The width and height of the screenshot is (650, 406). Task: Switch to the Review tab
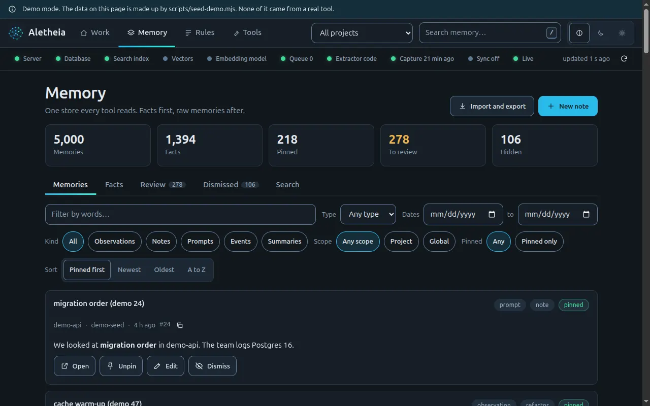point(163,185)
